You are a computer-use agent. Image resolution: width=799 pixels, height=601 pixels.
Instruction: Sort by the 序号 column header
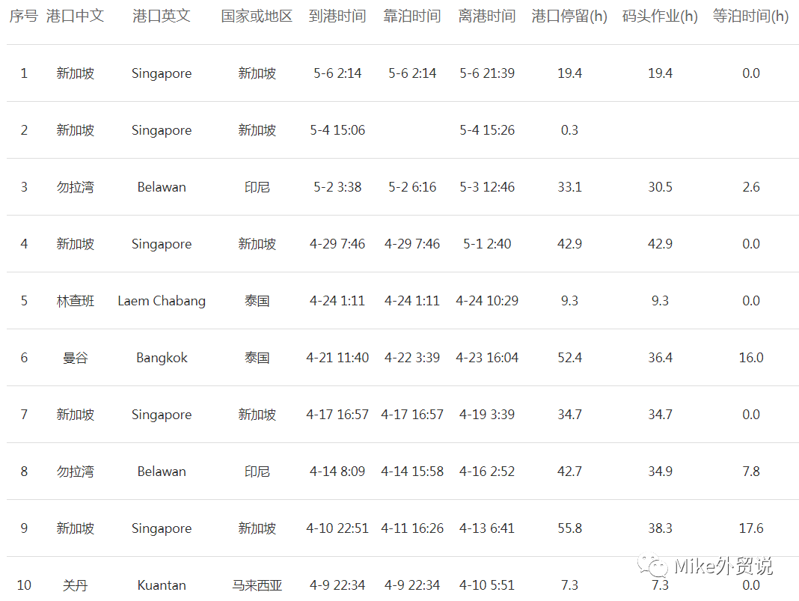pyautogui.click(x=23, y=14)
